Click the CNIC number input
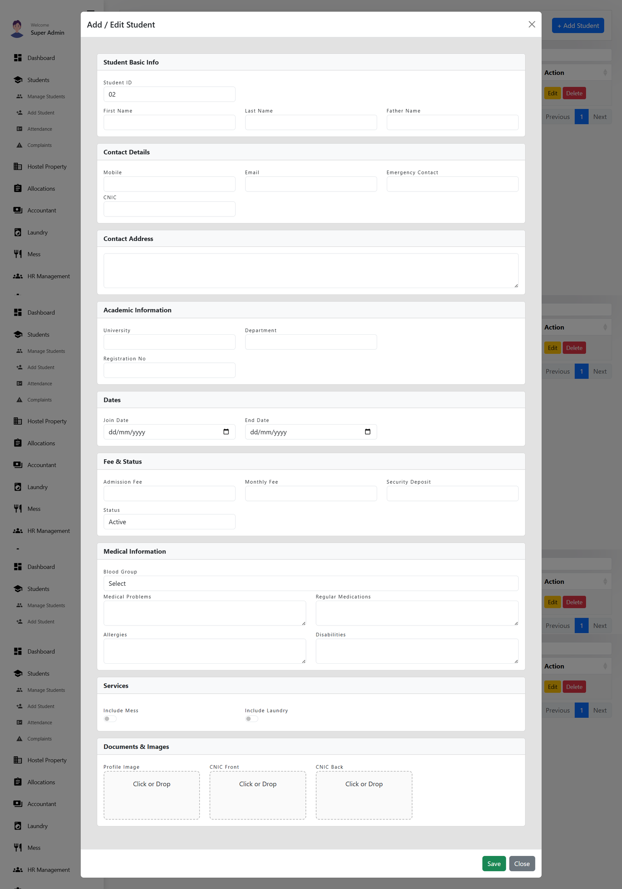The width and height of the screenshot is (622, 889). point(169,209)
